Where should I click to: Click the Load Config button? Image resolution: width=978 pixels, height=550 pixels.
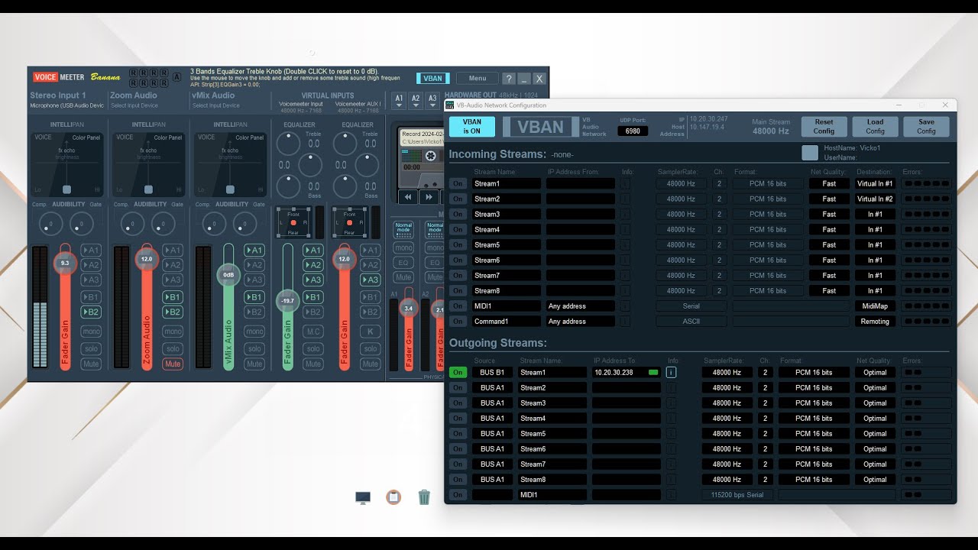click(875, 126)
